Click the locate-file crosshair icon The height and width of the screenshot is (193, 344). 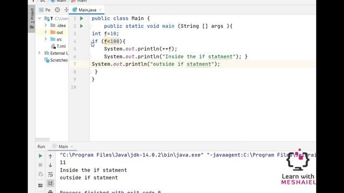pos(58,10)
